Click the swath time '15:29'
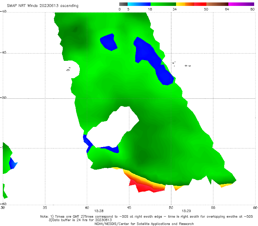Image resolution: width=258 pixels, height=226 pixels. click(186, 211)
